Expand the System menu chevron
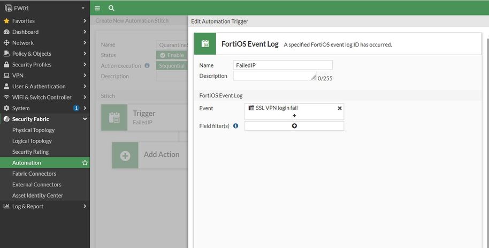Screen dimensions: 489x248 [x=85, y=108]
